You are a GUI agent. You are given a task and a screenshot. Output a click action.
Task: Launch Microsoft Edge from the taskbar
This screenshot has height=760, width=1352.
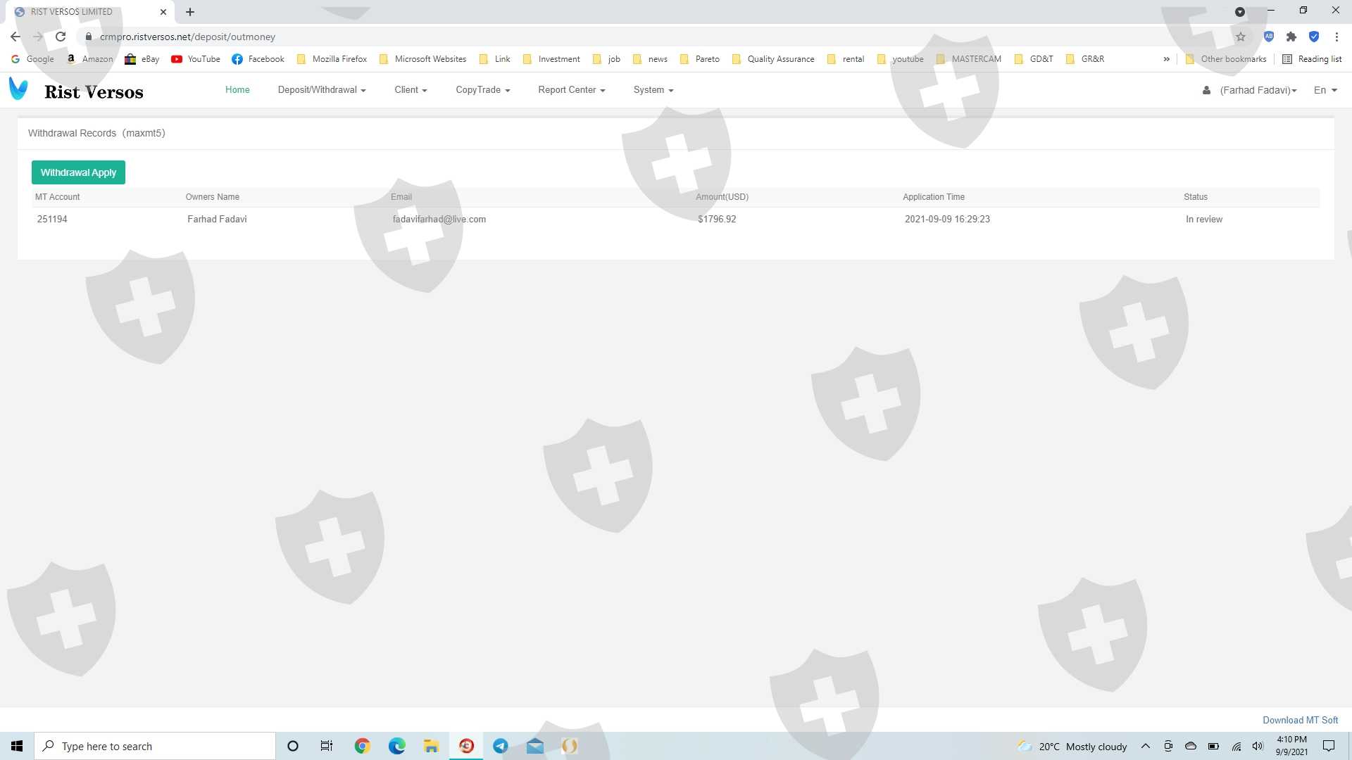396,746
